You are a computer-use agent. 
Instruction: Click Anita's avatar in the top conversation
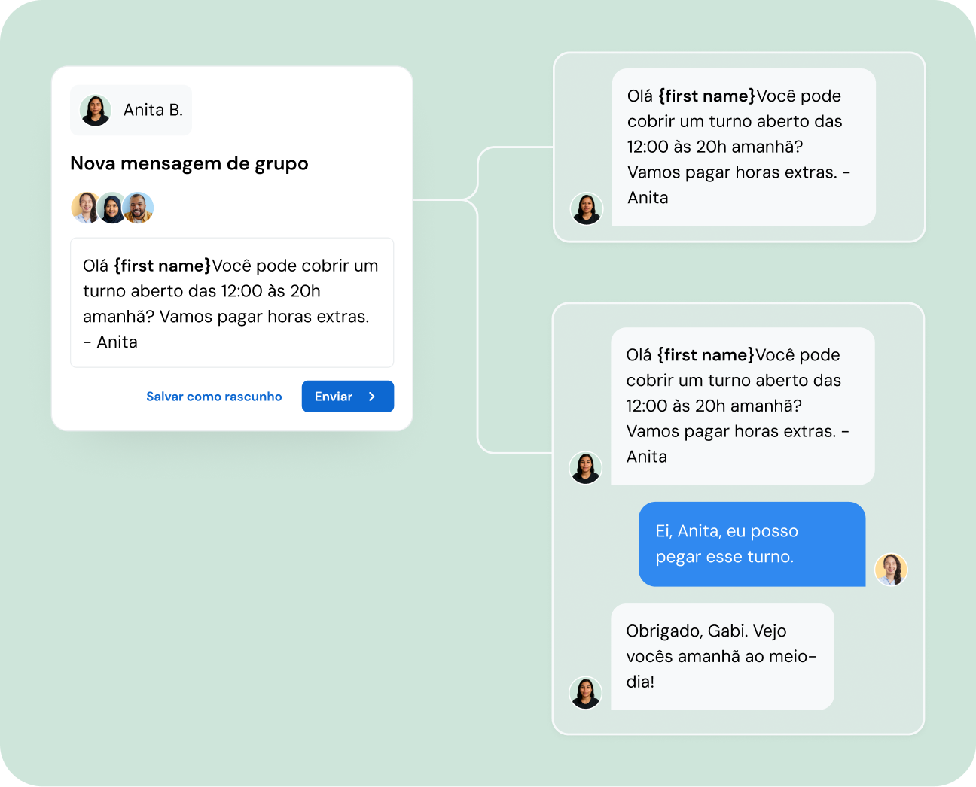(587, 209)
